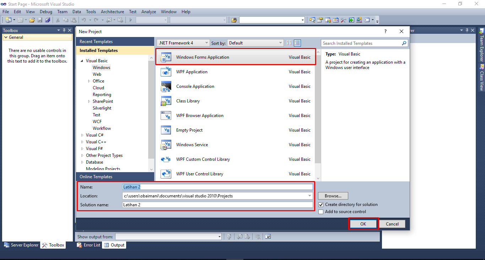The height and width of the screenshot is (260, 485).
Task: Pin the Toolbox panel with pushpin icon
Action: [x=64, y=30]
